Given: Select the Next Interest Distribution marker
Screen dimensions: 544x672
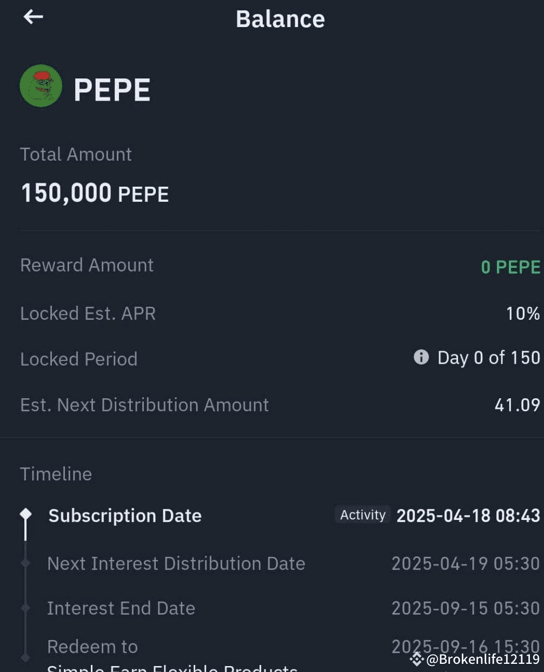Looking at the screenshot, I should 25,563.
